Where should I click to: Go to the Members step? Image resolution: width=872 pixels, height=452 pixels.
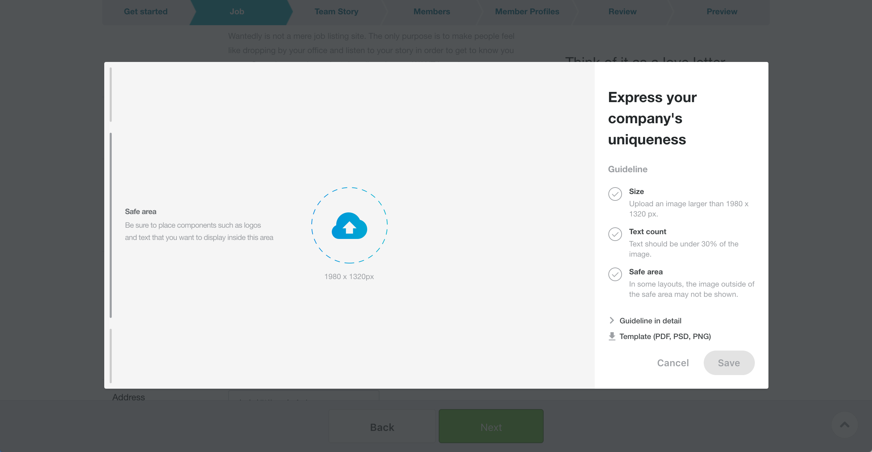pos(432,11)
